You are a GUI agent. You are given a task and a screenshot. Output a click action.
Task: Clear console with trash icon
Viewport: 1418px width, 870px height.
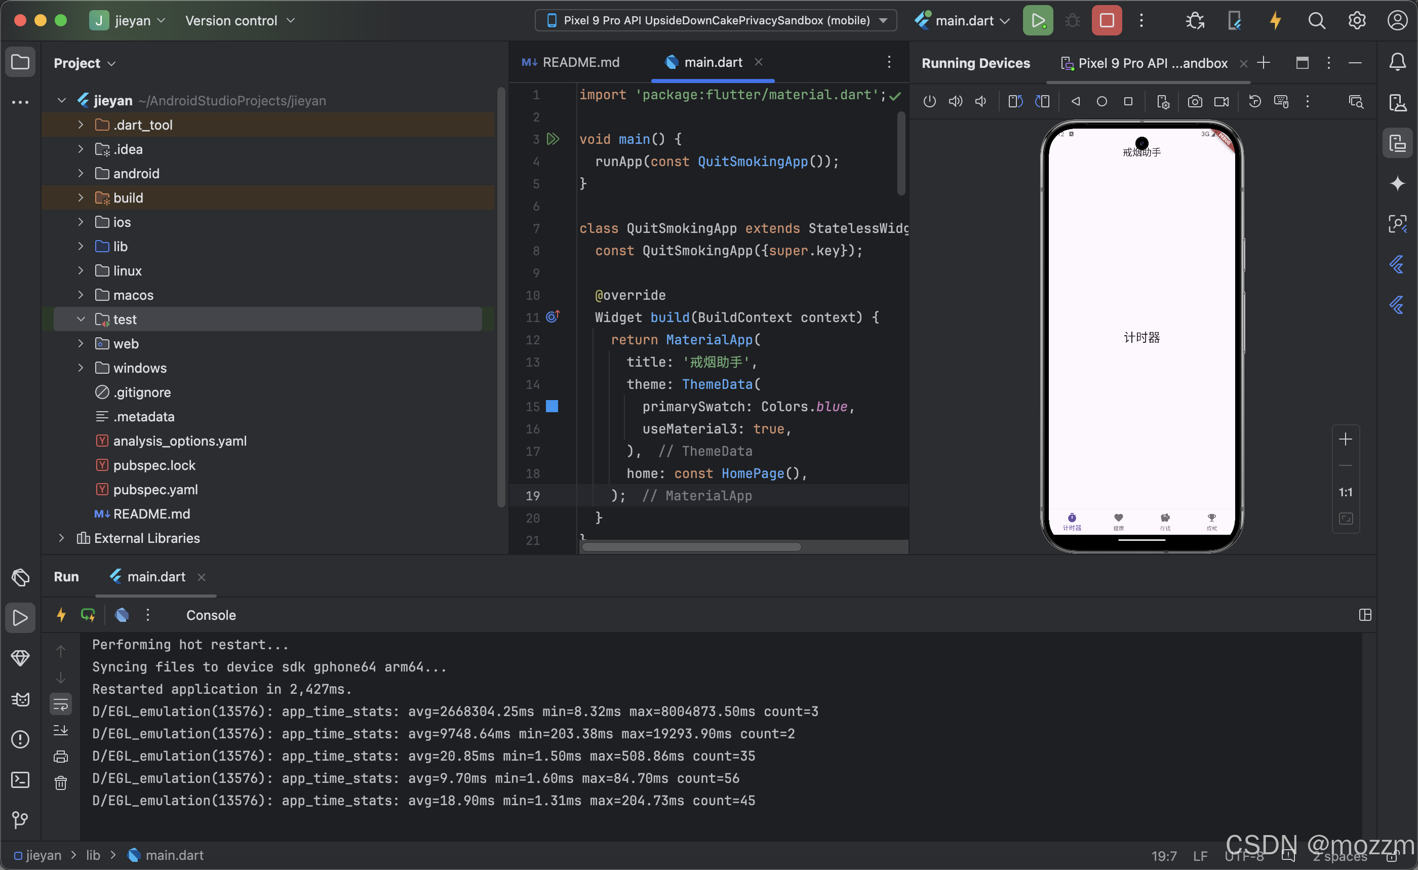click(x=60, y=783)
